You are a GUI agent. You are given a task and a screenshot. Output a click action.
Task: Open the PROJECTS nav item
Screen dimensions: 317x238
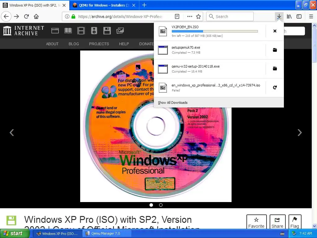pos(99,44)
